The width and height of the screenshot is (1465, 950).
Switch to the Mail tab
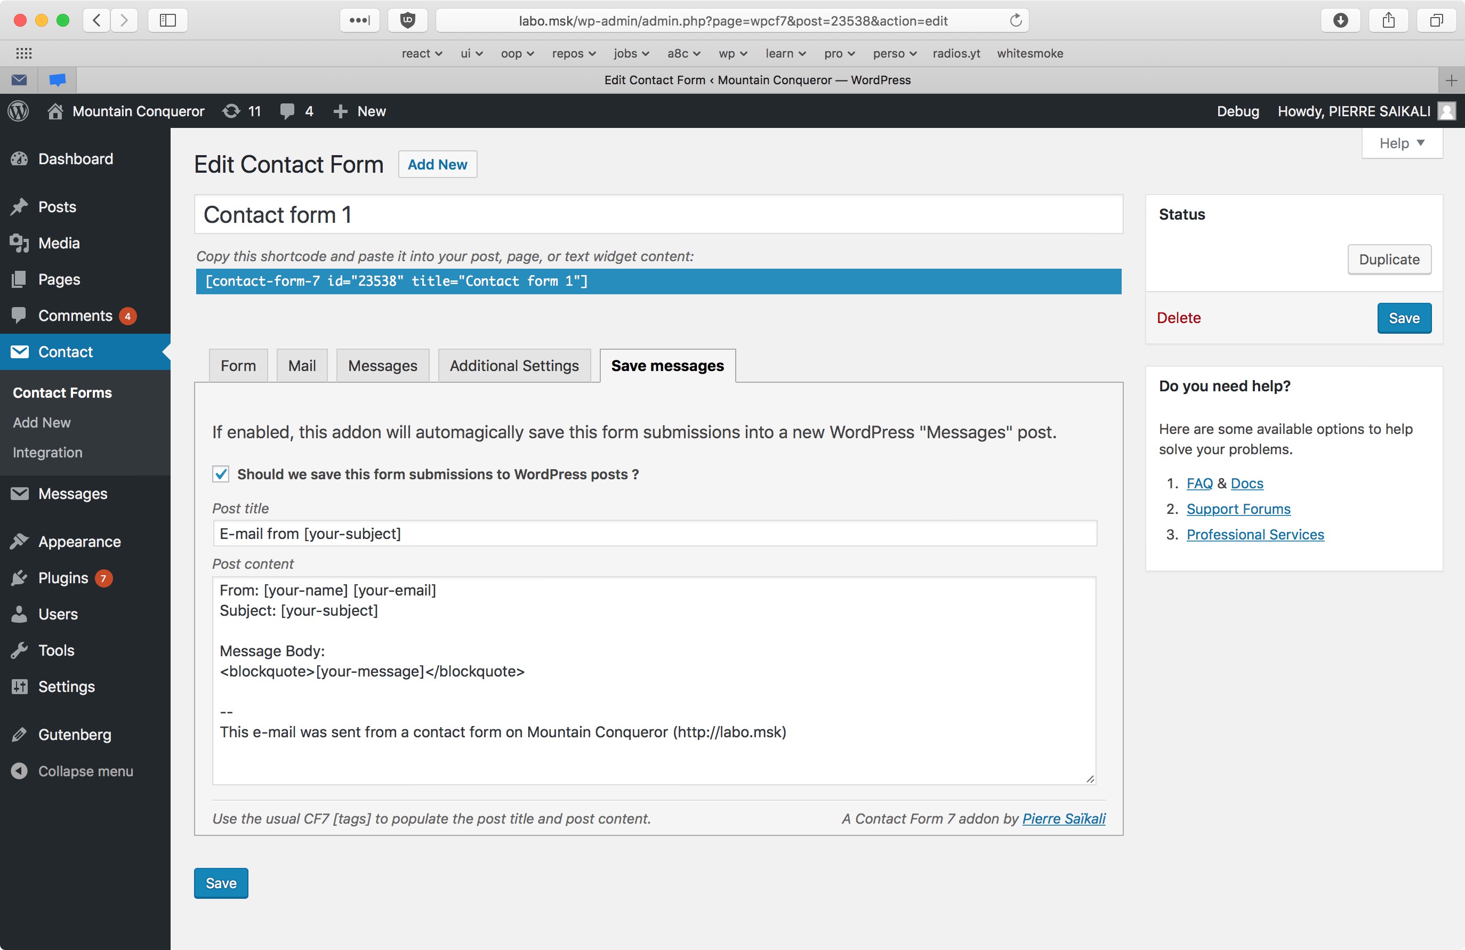click(x=302, y=366)
